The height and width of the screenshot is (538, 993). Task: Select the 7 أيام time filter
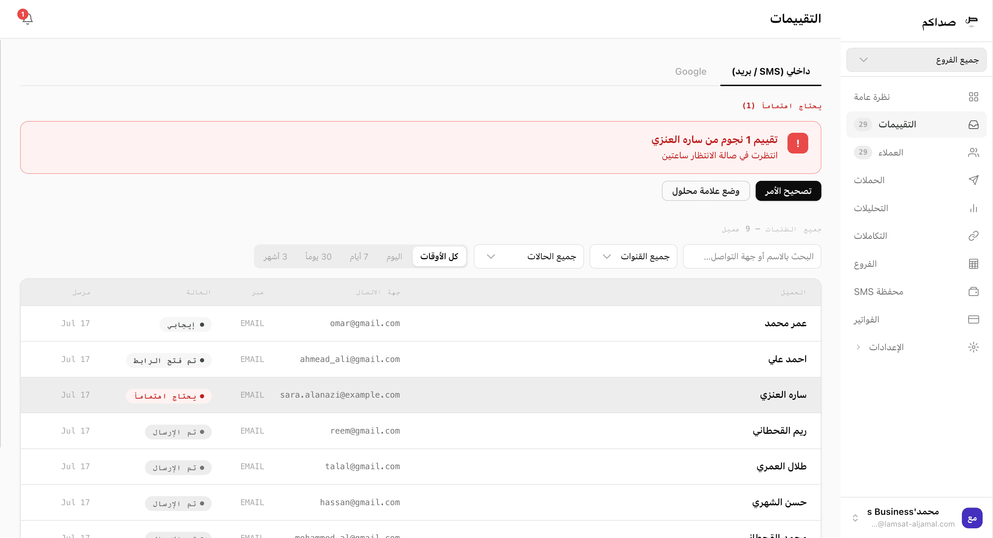coord(359,257)
